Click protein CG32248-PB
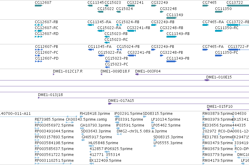The image size is (249, 165). click(x=162, y=55)
